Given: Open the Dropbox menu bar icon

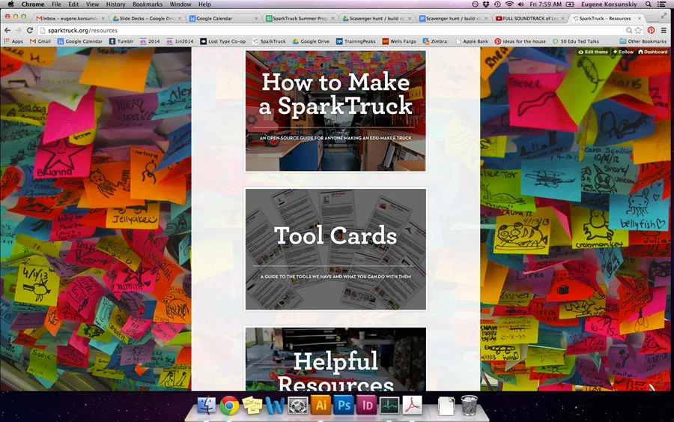Looking at the screenshot, I should [x=486, y=4].
